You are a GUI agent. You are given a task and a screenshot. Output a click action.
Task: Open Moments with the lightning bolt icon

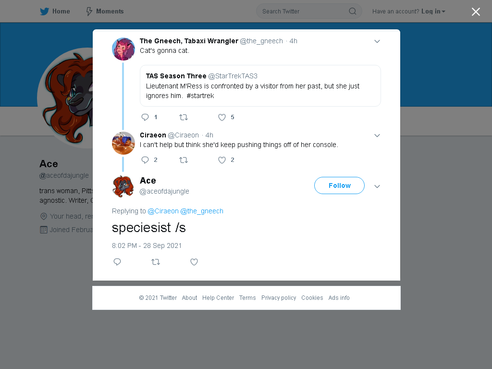coord(89,12)
